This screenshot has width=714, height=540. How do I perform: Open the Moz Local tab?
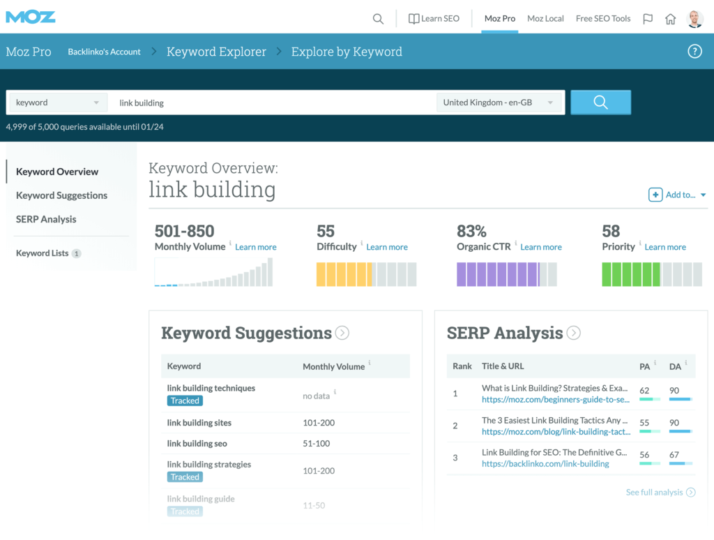point(545,18)
